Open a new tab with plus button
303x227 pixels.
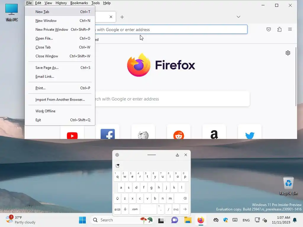pyautogui.click(x=122, y=17)
